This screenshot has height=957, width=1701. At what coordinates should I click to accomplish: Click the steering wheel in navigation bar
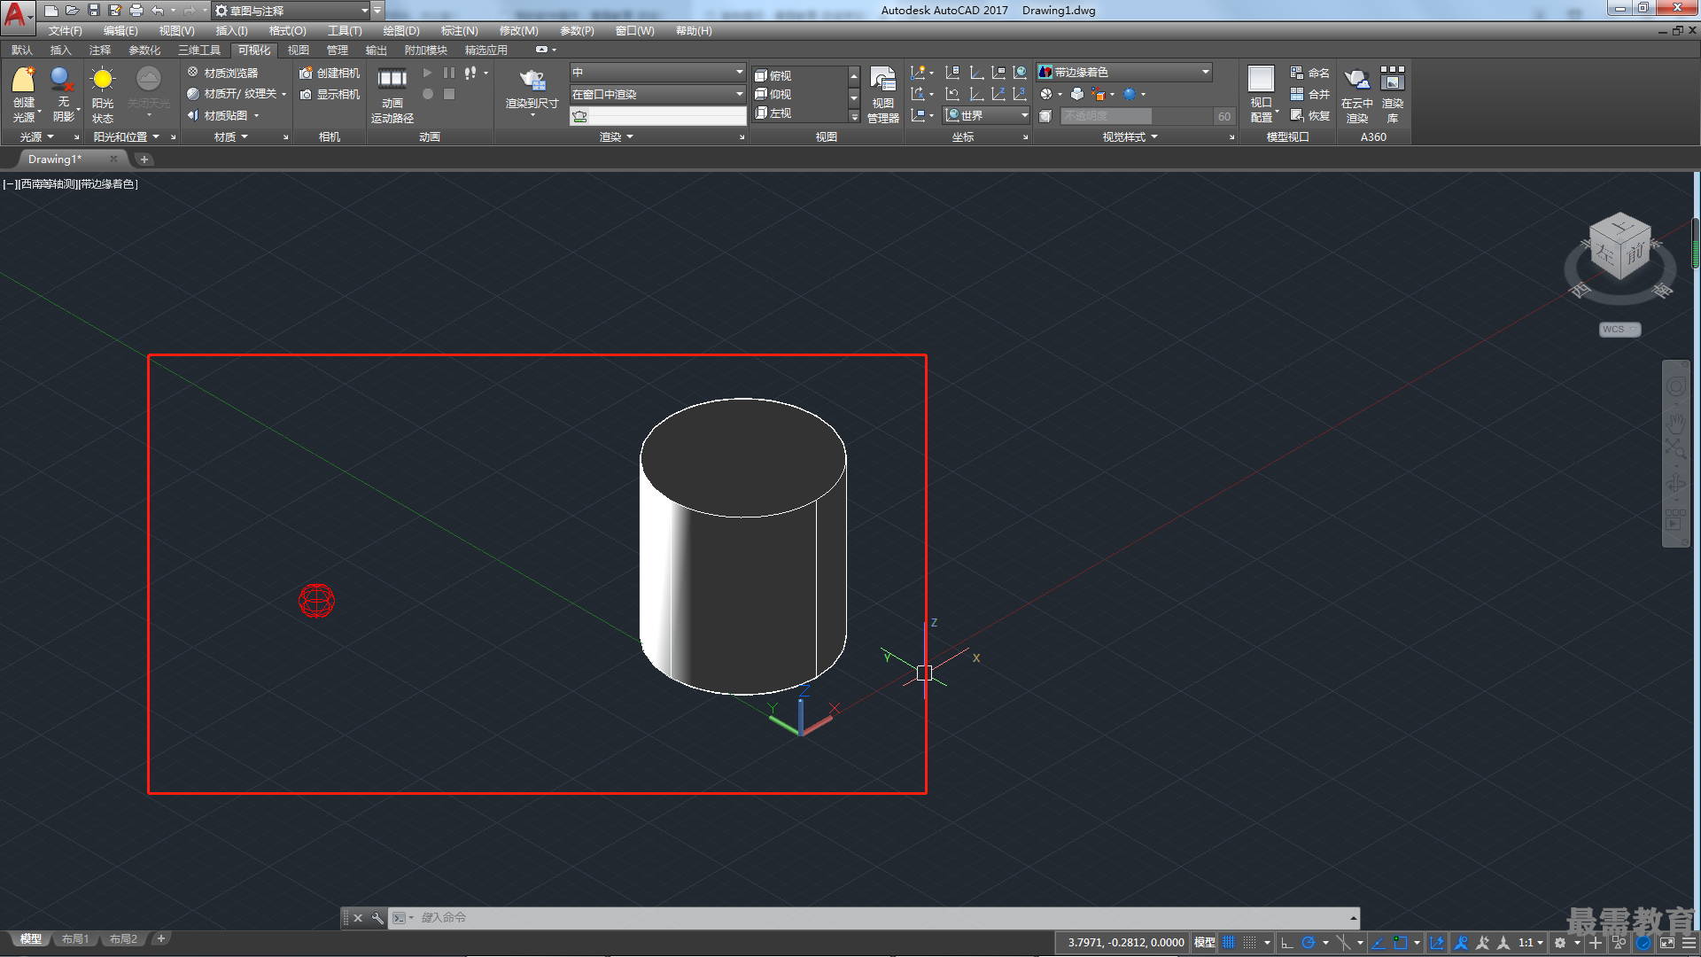(x=1675, y=387)
